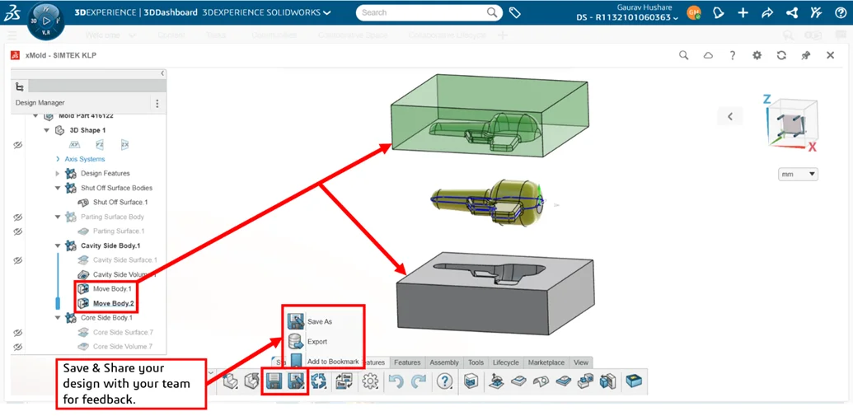Collapse the Design Manager side panel arrow
853x416 pixels.
pos(162,73)
